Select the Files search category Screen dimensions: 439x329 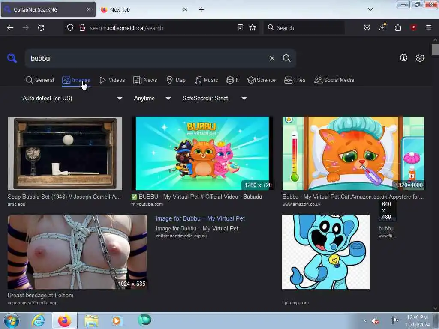pos(295,80)
